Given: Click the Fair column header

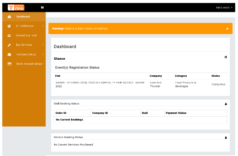Looking at the screenshot, I should tap(58, 76).
